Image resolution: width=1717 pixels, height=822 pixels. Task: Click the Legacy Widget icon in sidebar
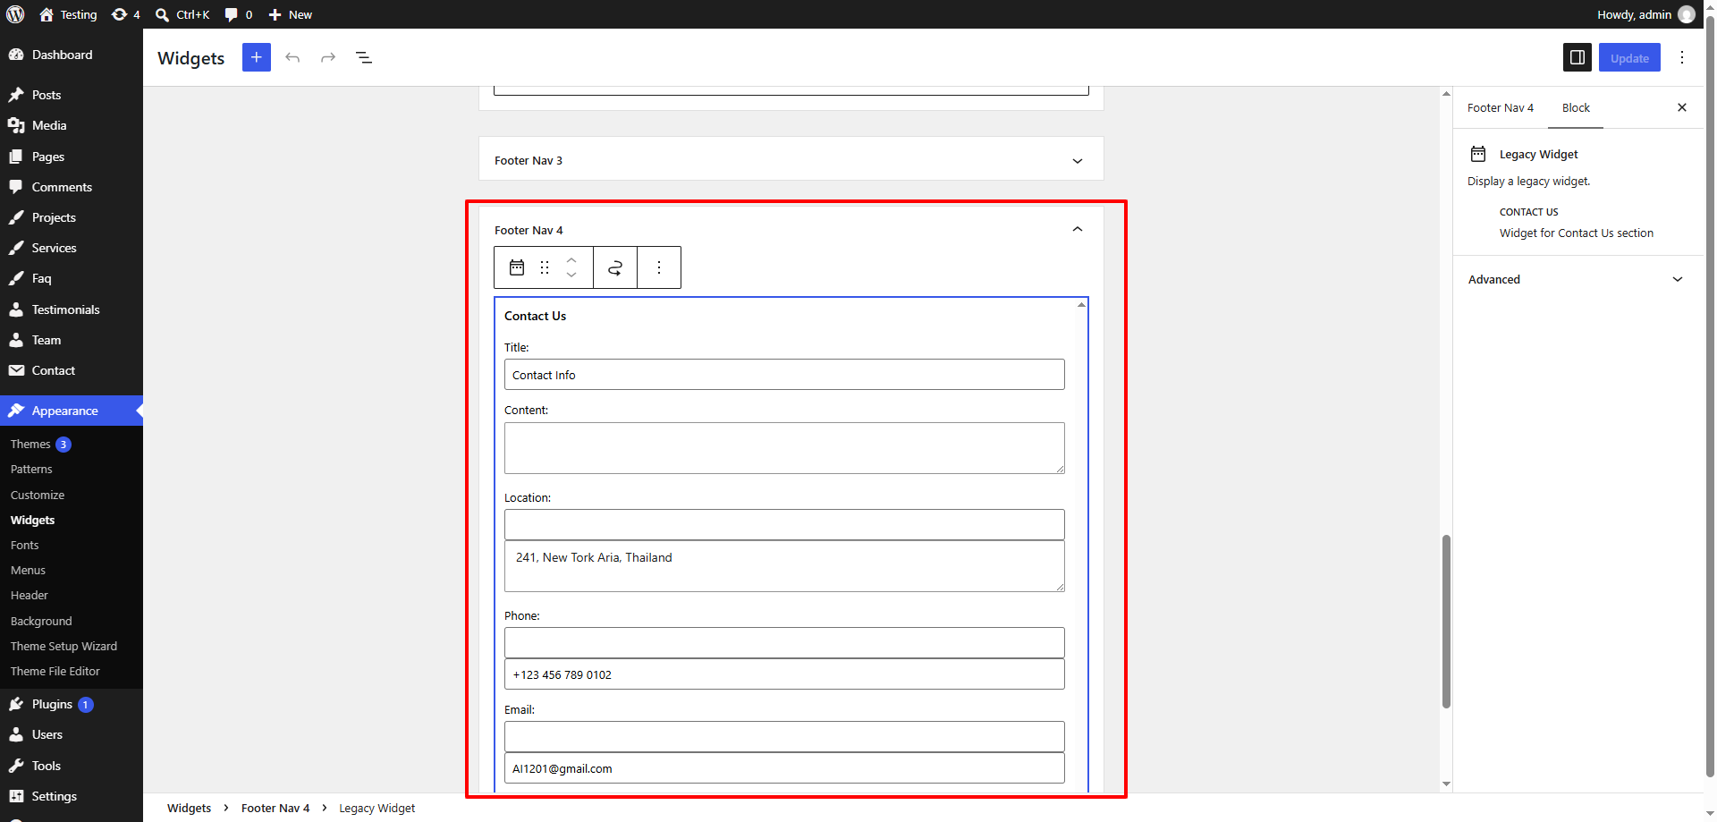(x=1478, y=154)
